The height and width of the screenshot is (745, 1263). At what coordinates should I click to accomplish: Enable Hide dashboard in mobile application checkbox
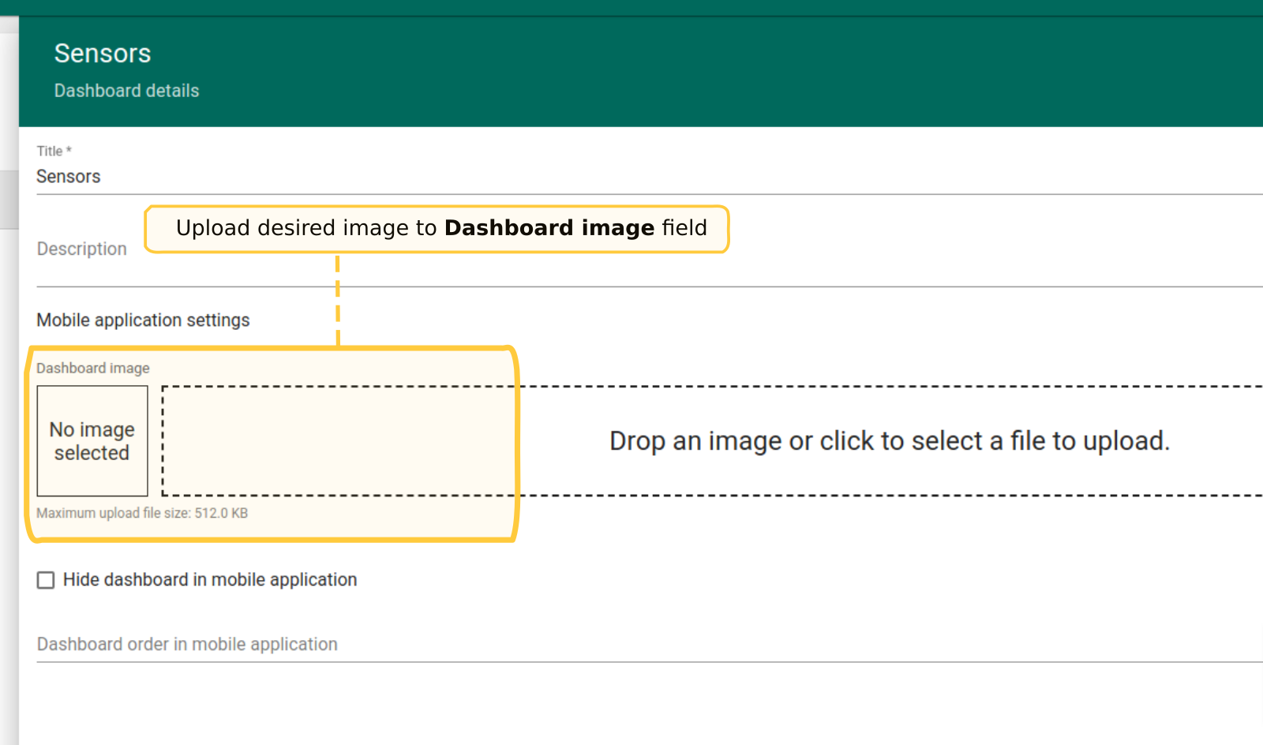pyautogui.click(x=46, y=580)
